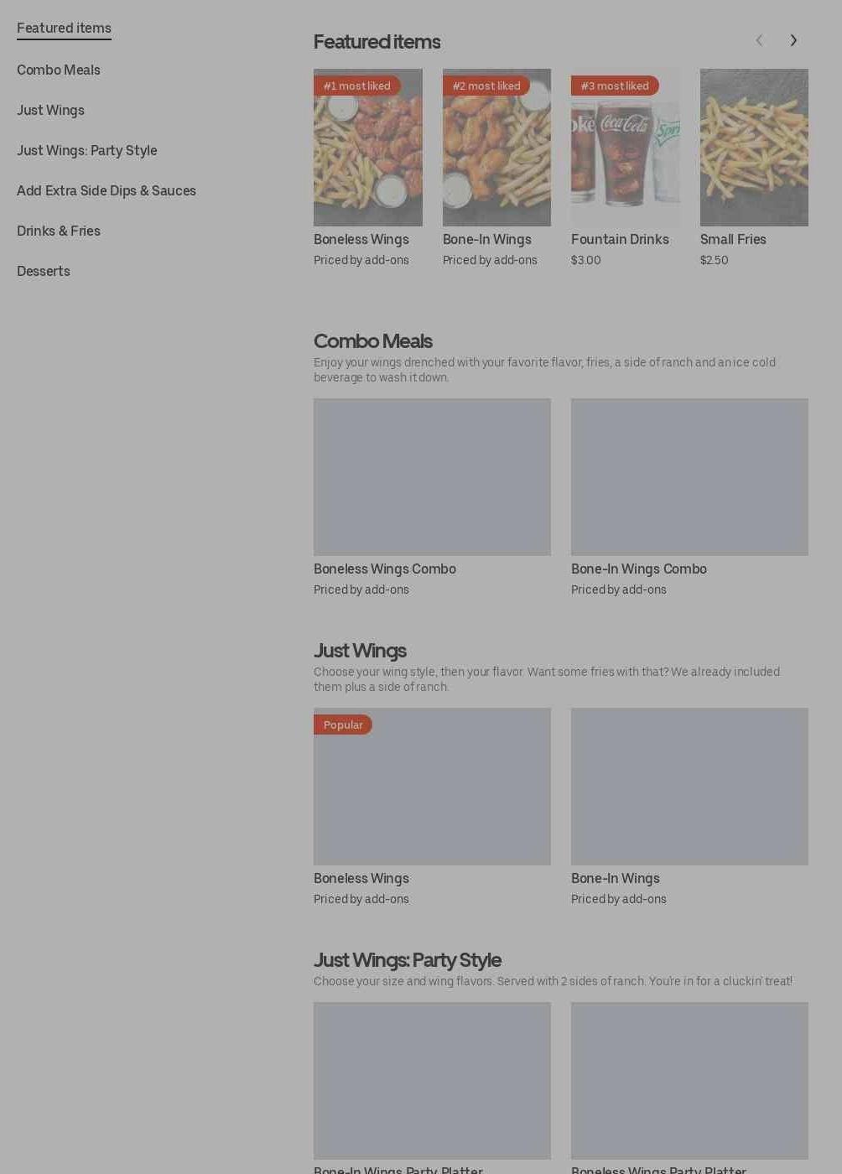Navigate to Drinks & Fries section
Image resolution: width=842 pixels, height=1174 pixels.
(x=59, y=231)
